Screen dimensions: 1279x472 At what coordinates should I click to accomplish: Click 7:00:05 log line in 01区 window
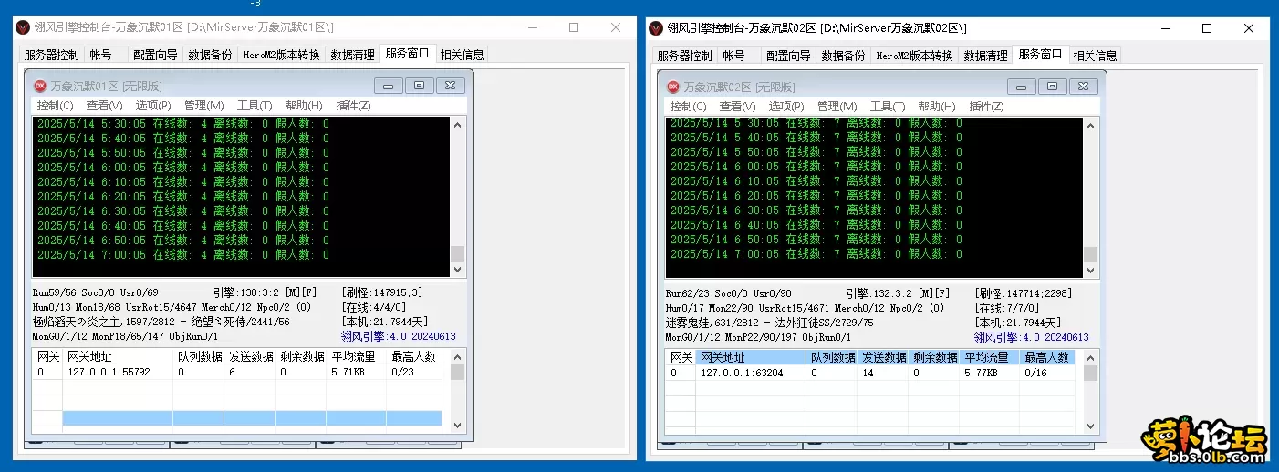[183, 255]
